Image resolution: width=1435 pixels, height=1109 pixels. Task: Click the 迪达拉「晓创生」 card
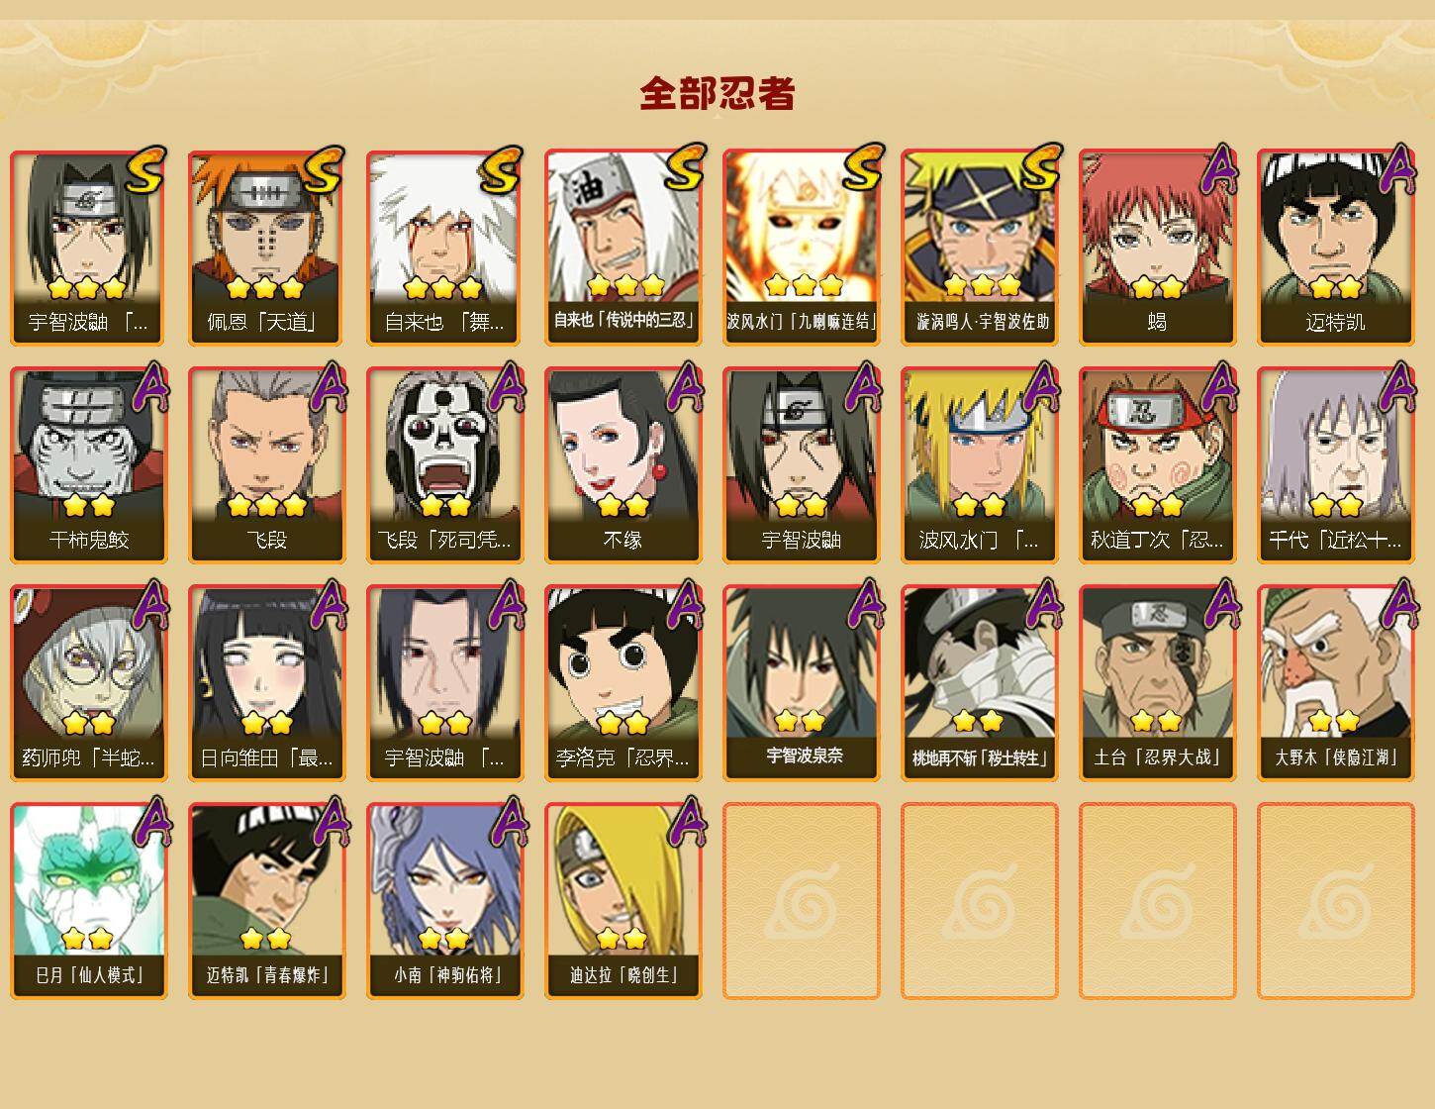click(623, 901)
